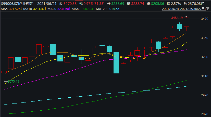Click the 3110 price axis label
Screen dimensions: 211x117
(205, 76)
